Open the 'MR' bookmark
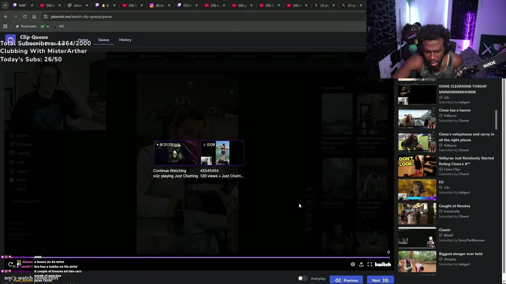Image resolution: width=506 pixels, height=284 pixels. click(x=59, y=26)
